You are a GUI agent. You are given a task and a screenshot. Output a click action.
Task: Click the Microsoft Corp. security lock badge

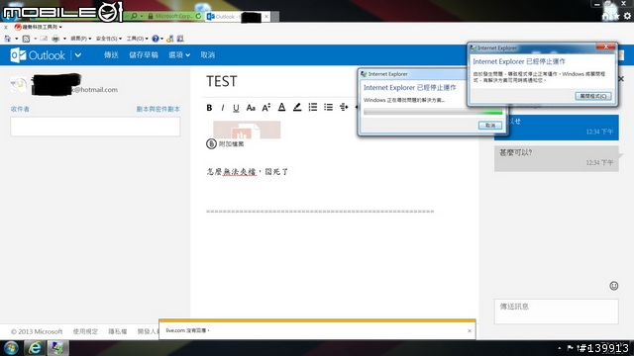tap(170, 16)
